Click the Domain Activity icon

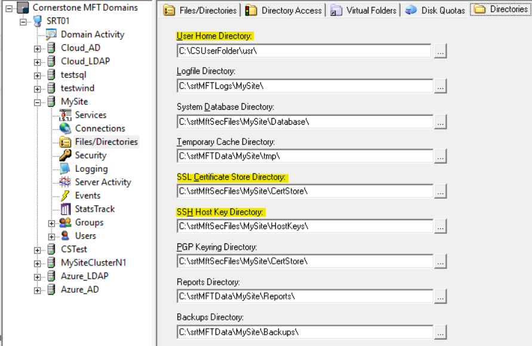[51, 35]
